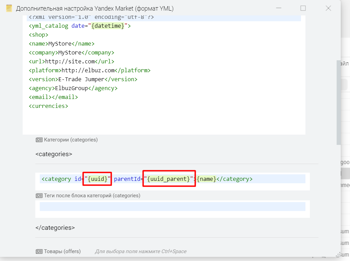Click the MyStore text inside name tag

coord(60,44)
